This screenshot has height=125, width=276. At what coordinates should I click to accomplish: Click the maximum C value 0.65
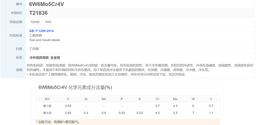68,113
